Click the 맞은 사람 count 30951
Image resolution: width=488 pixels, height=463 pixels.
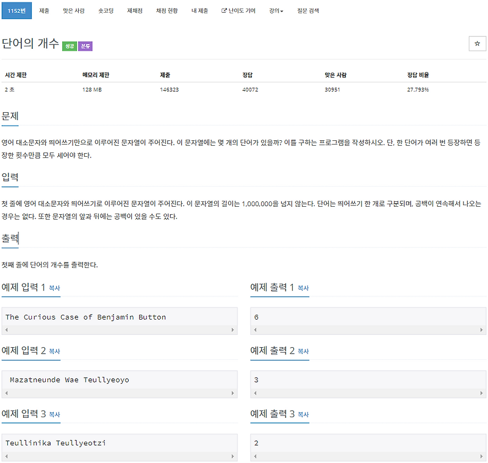point(333,89)
